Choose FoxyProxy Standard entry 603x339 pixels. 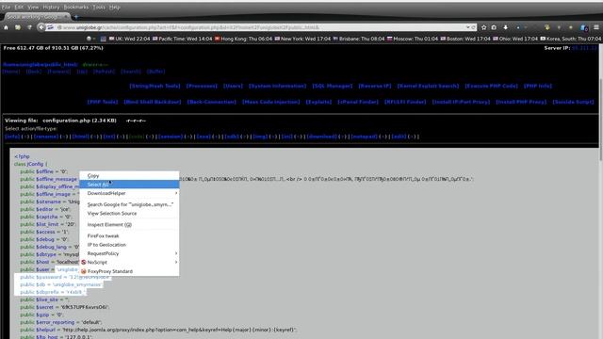coord(129,271)
